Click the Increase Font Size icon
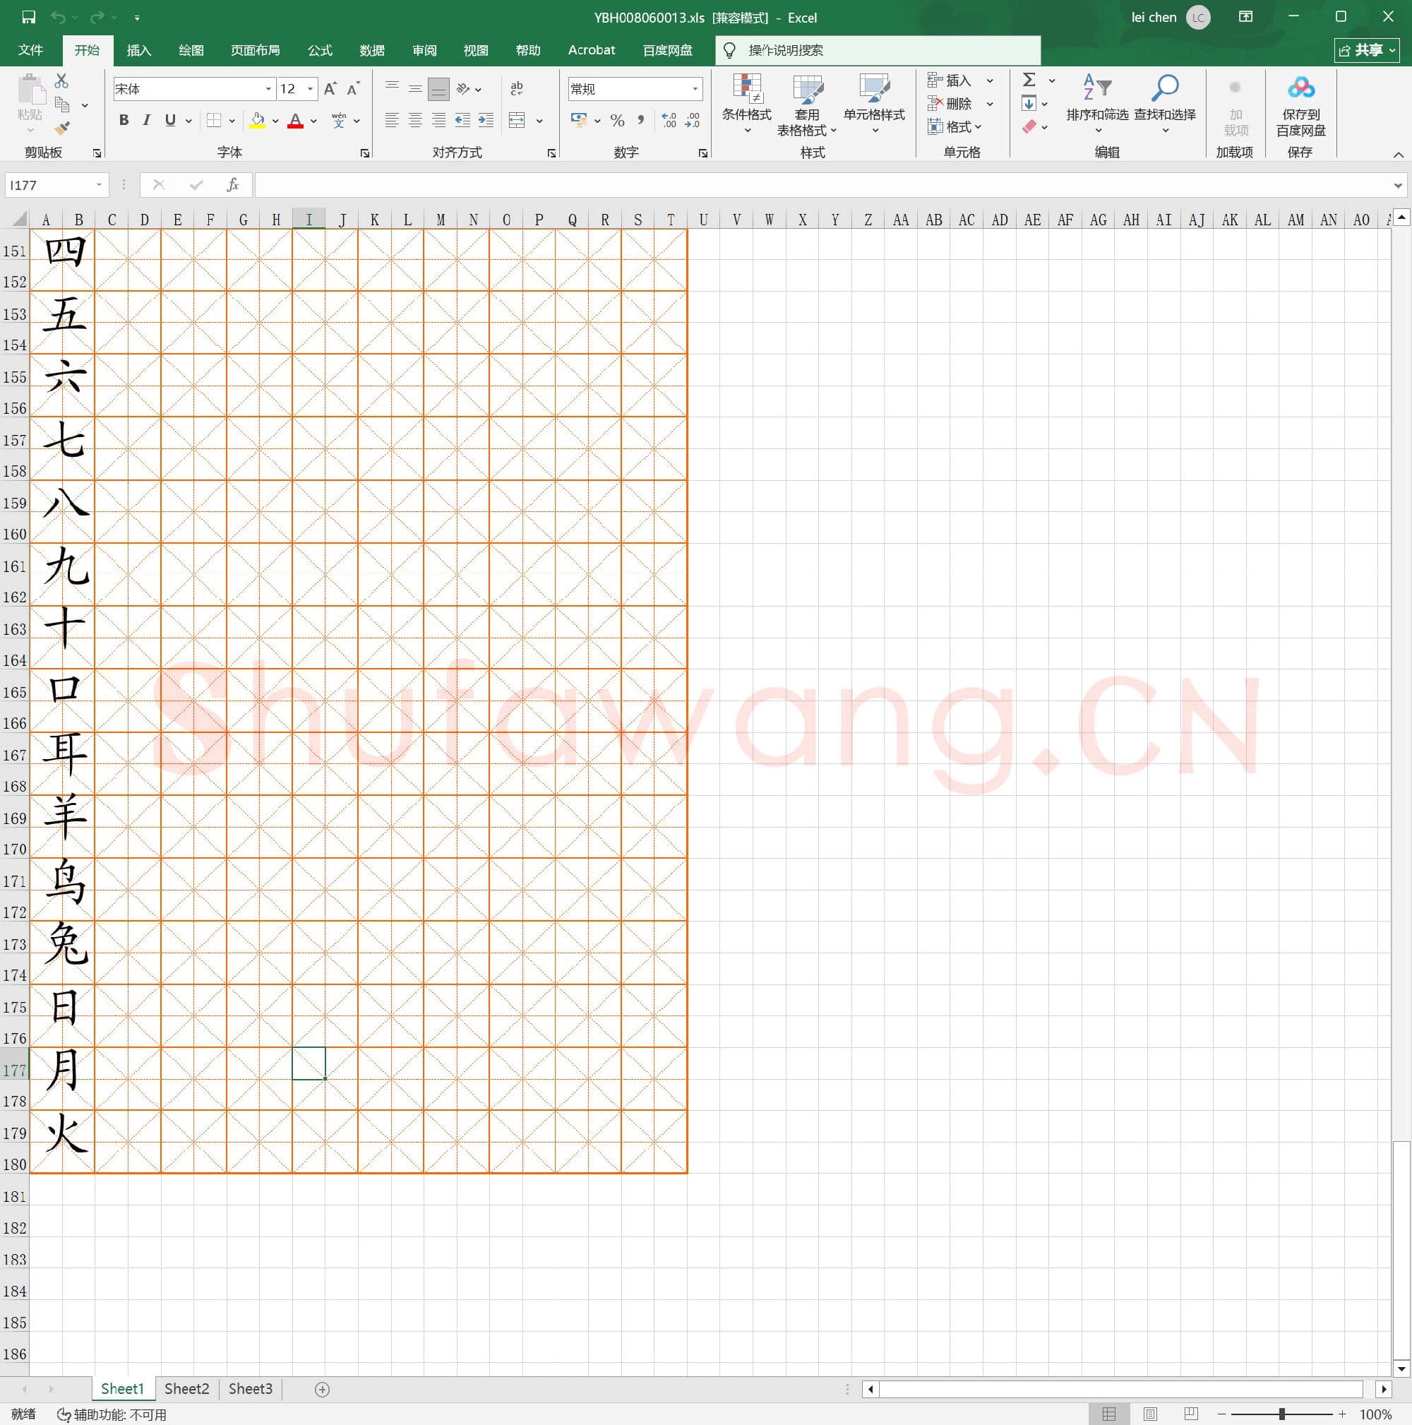The width and height of the screenshot is (1412, 1425). [x=330, y=89]
